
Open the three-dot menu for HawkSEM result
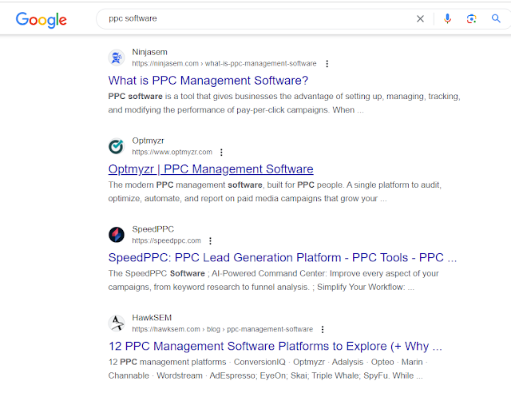pos(323,329)
